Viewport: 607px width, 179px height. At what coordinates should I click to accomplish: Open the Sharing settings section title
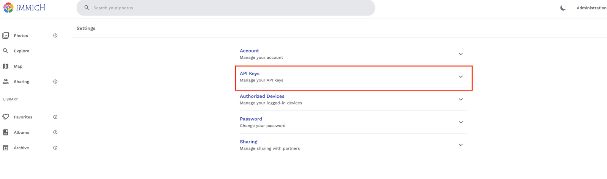tap(248, 142)
